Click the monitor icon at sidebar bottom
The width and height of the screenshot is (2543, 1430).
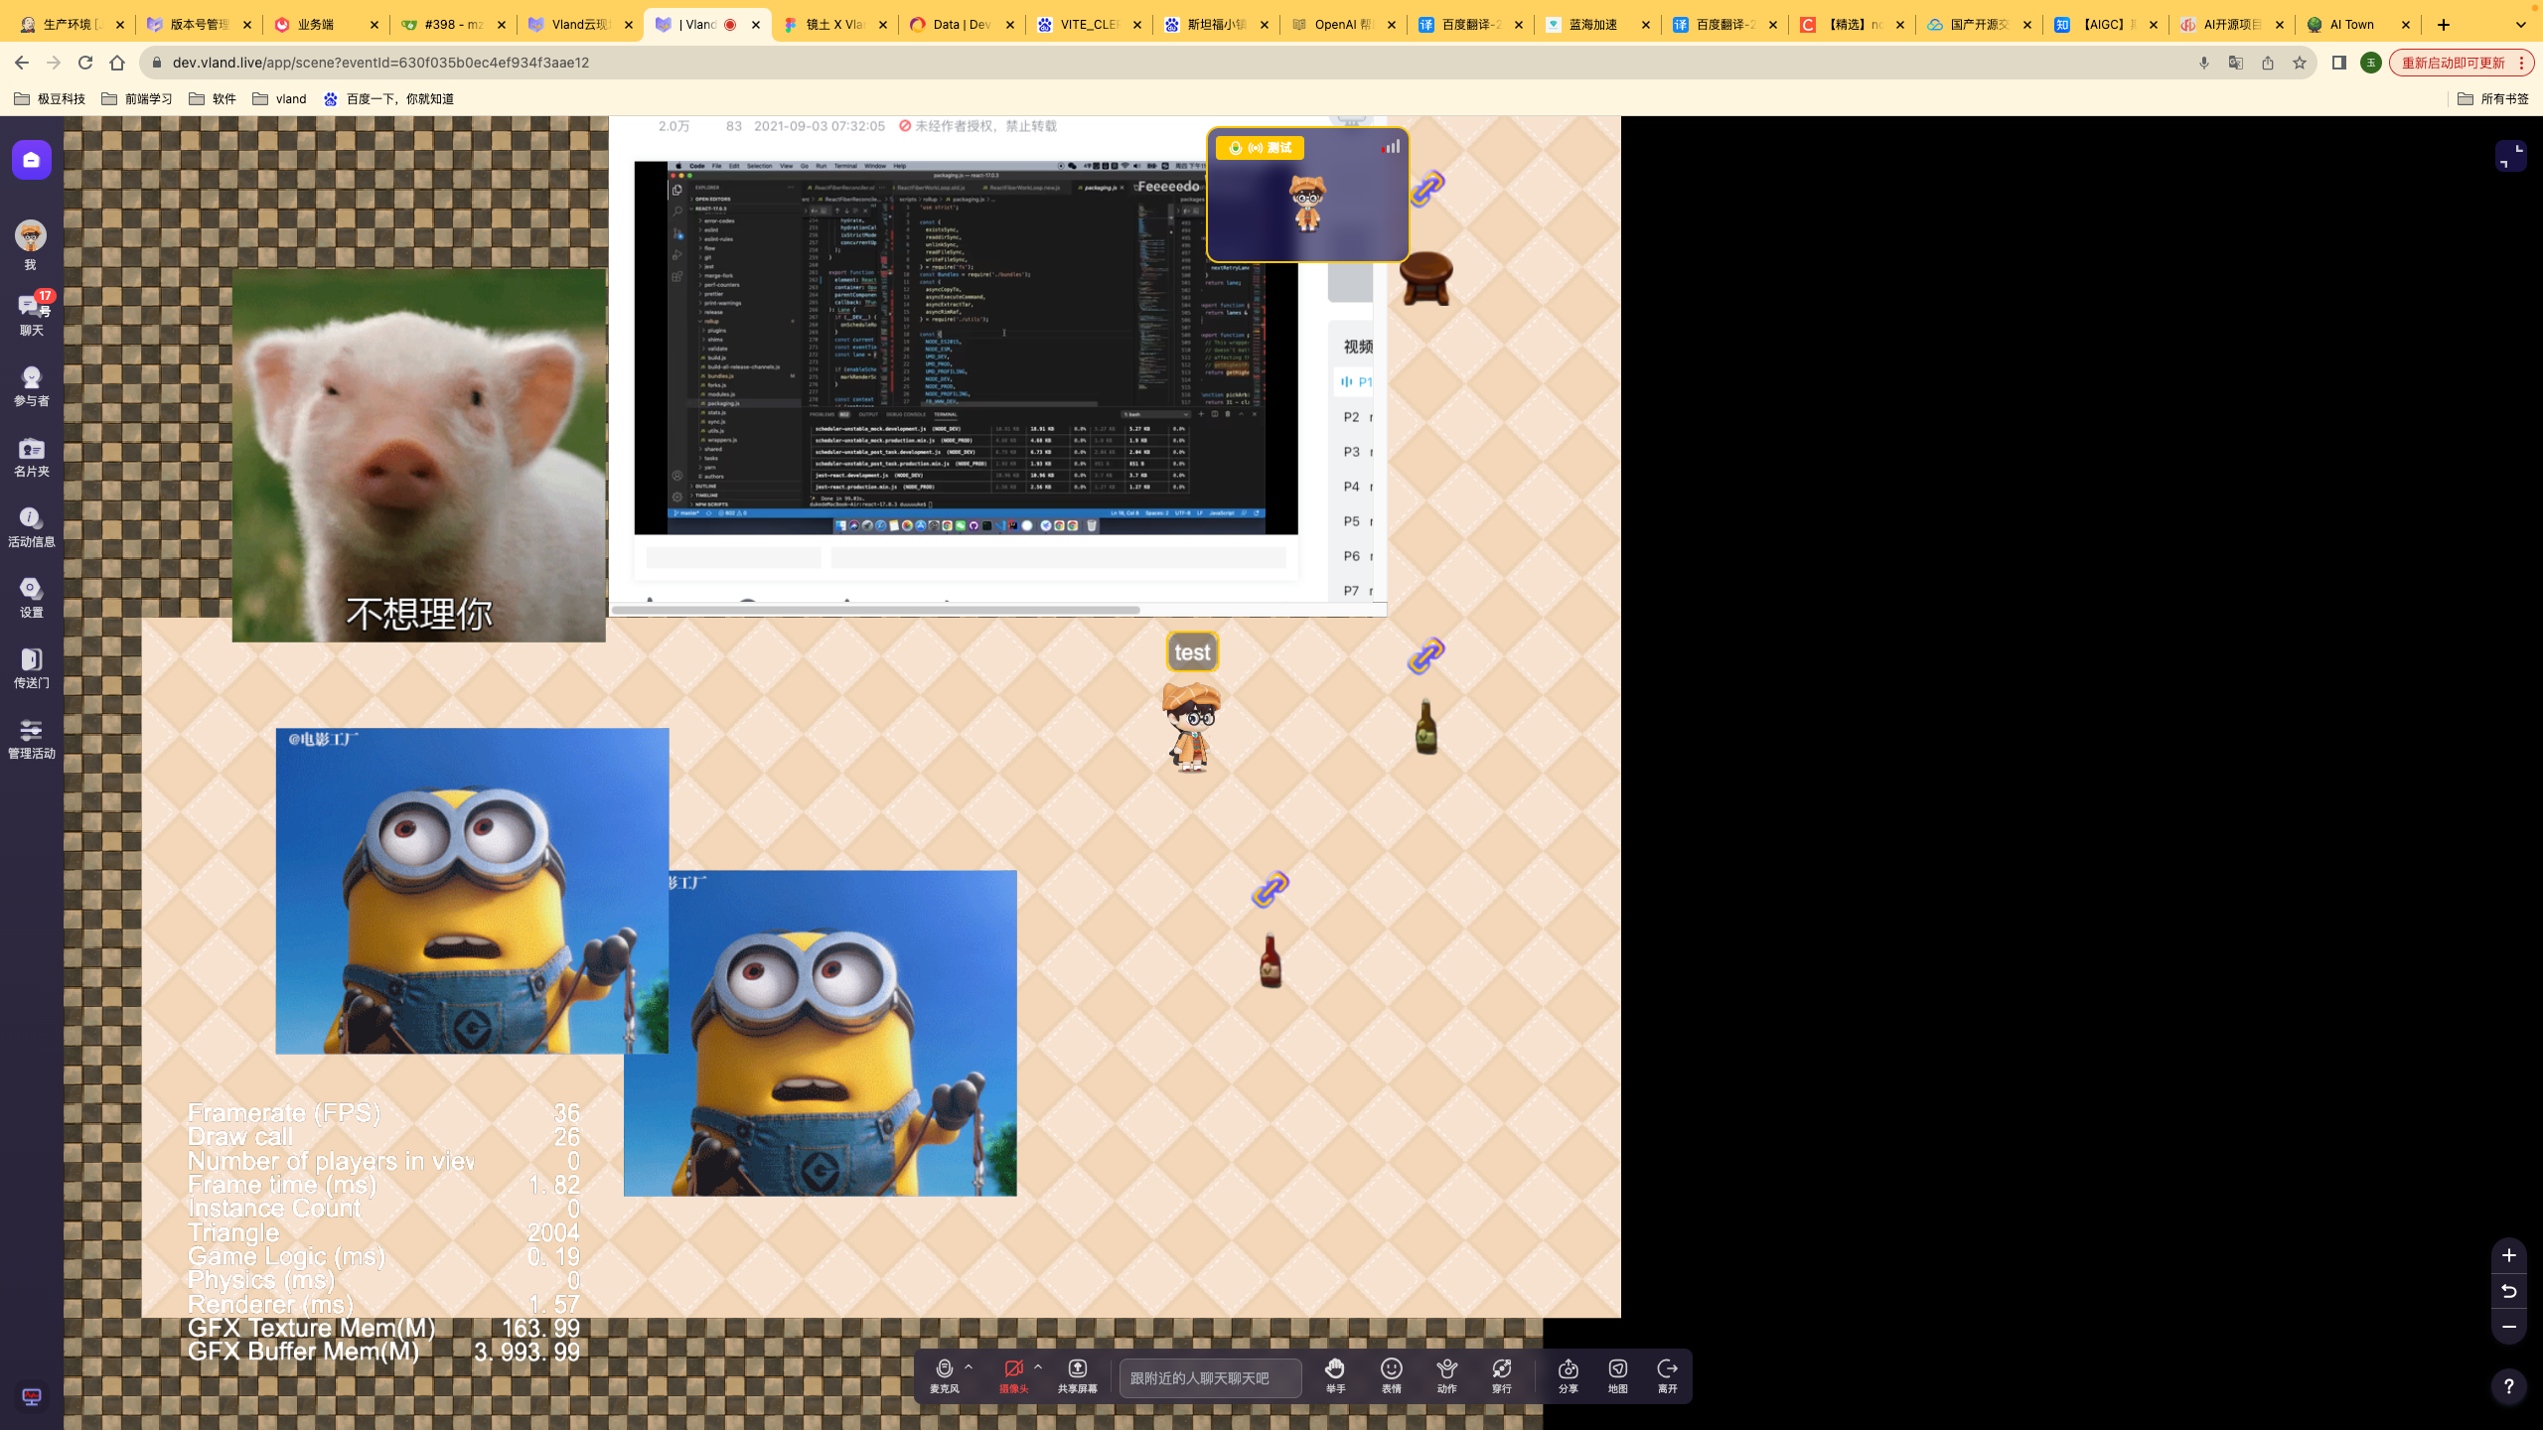click(x=32, y=1396)
